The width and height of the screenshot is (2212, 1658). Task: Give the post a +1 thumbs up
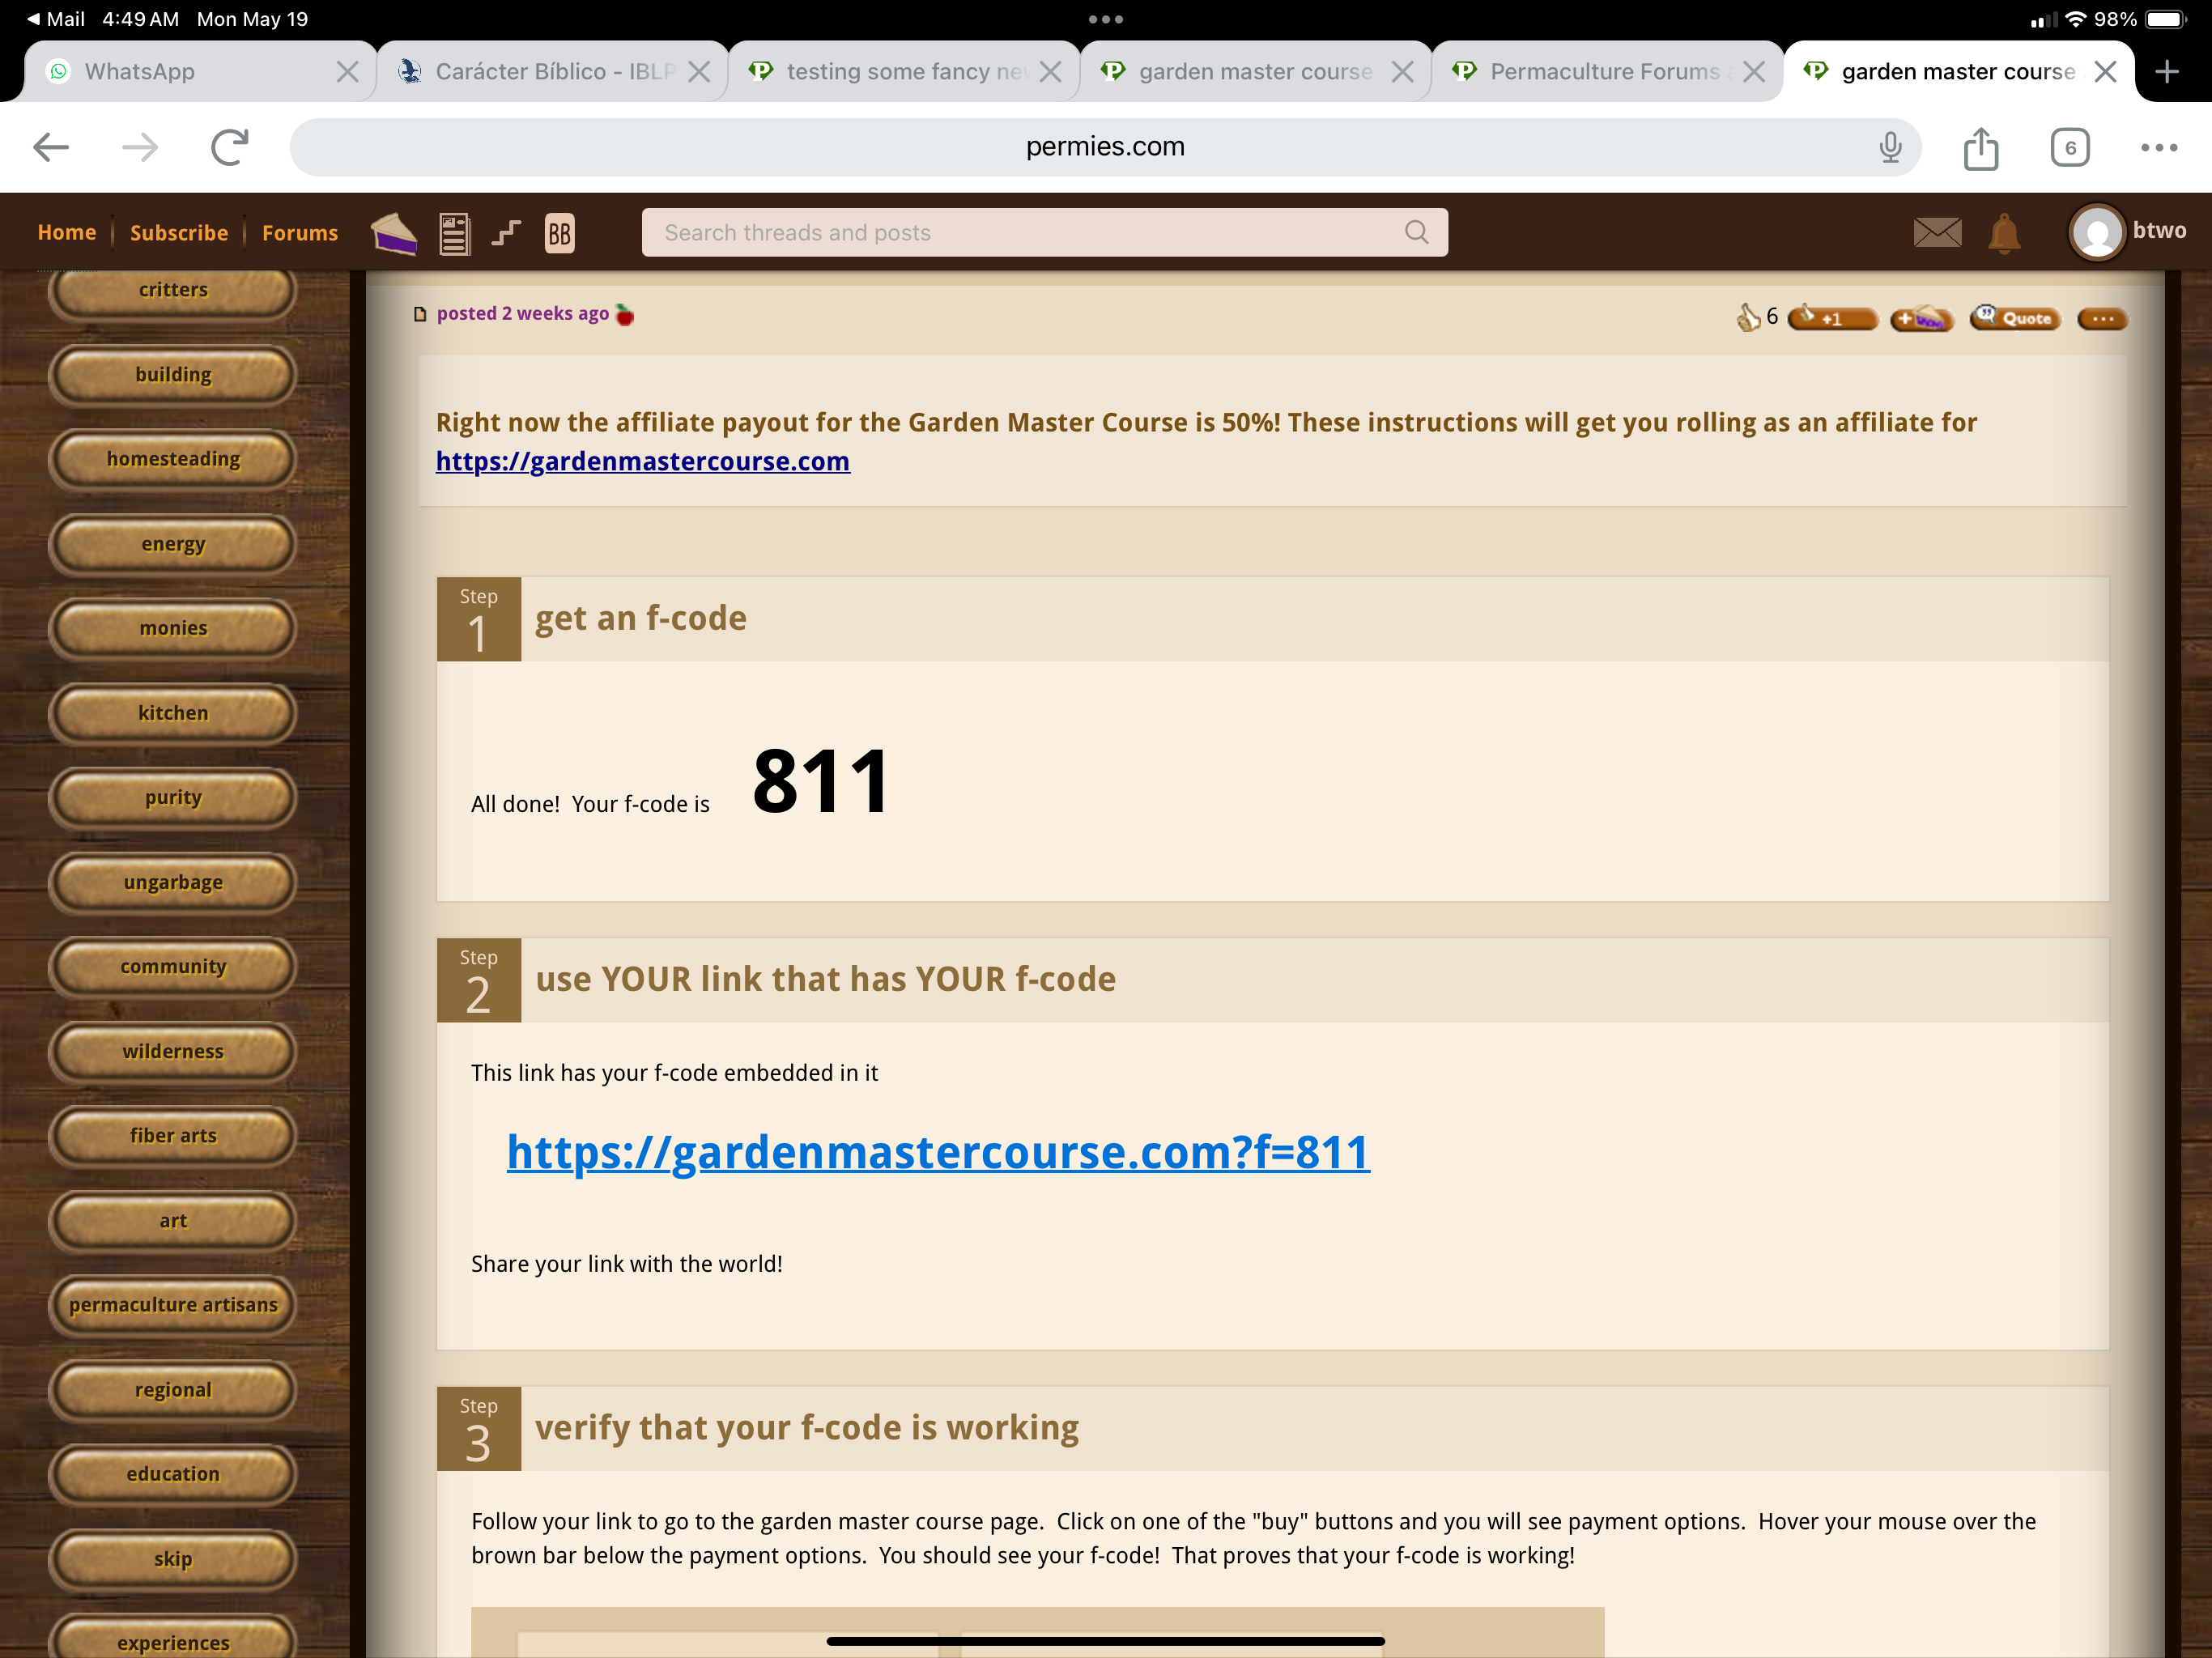[1832, 319]
